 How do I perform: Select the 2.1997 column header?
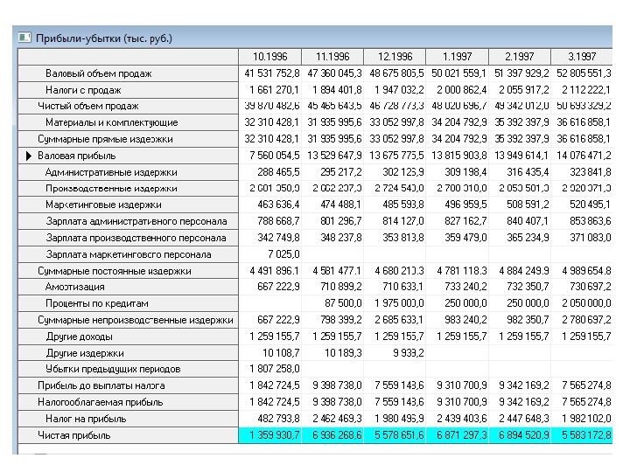pos(520,57)
